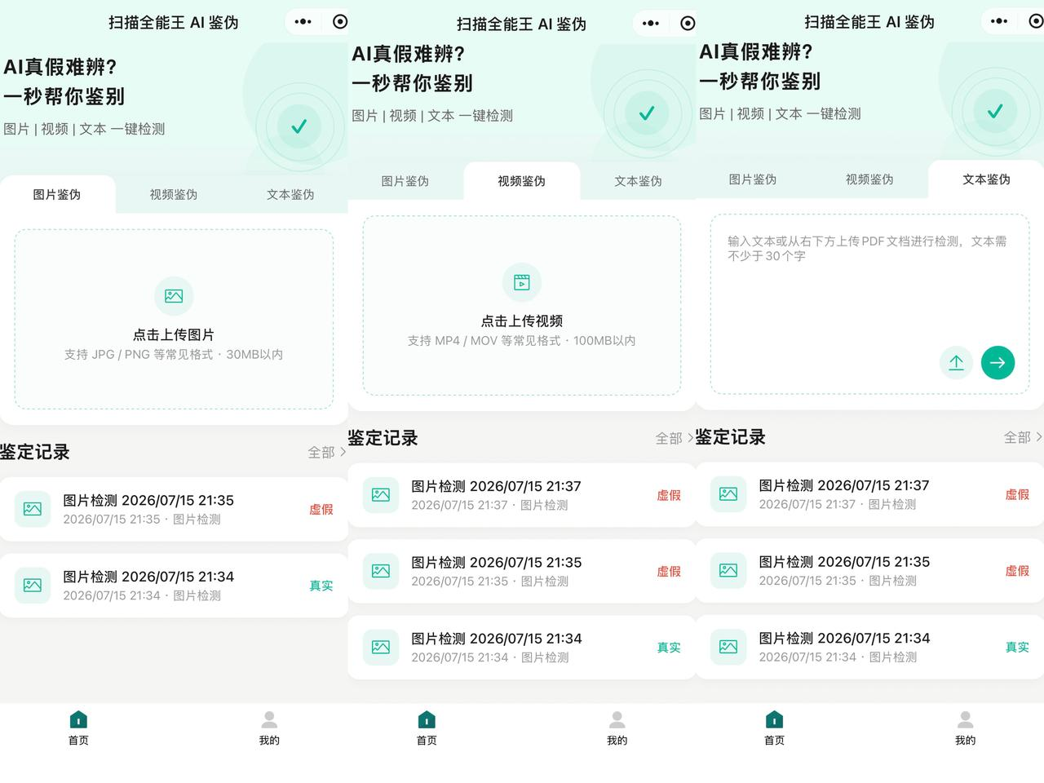Go to 首页 home icon in the right screen
This screenshot has height=783, width=1044.
point(774,719)
